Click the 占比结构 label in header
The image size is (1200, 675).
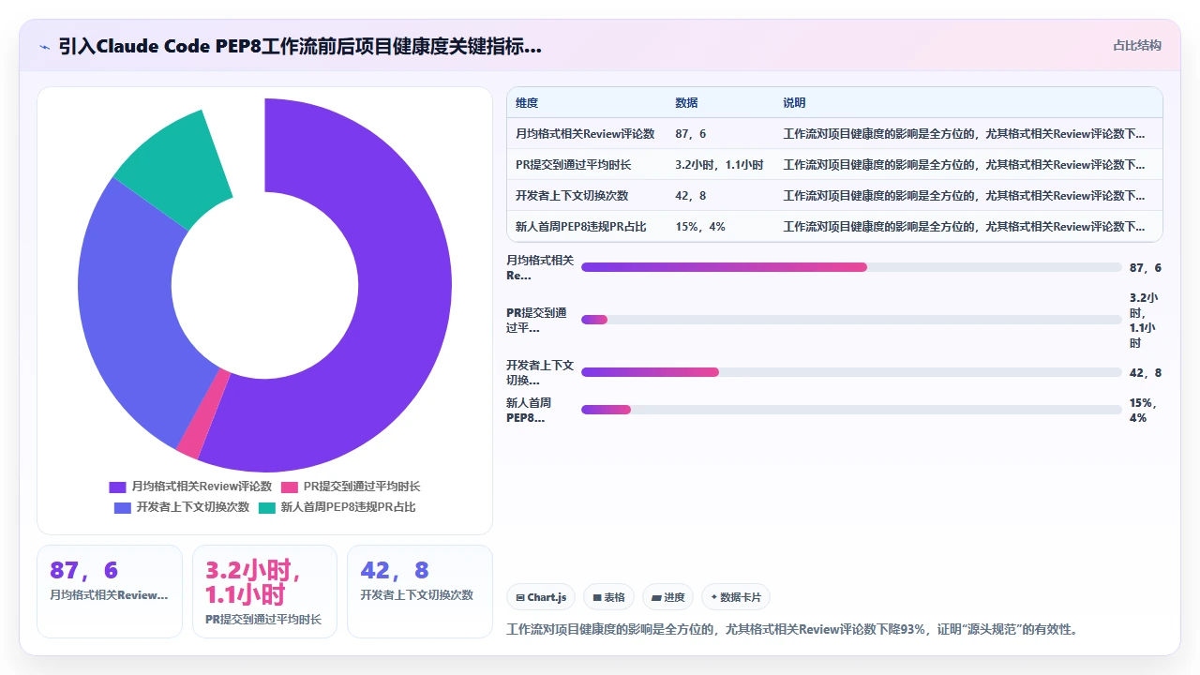[x=1136, y=45]
